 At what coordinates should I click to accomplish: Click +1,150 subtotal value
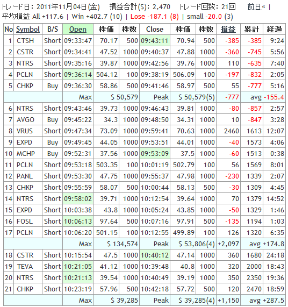[228, 301]
